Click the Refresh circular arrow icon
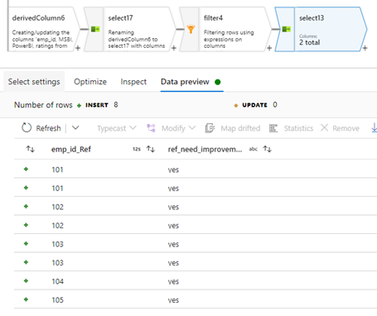Screen dimensions: 377x316 click(27, 128)
